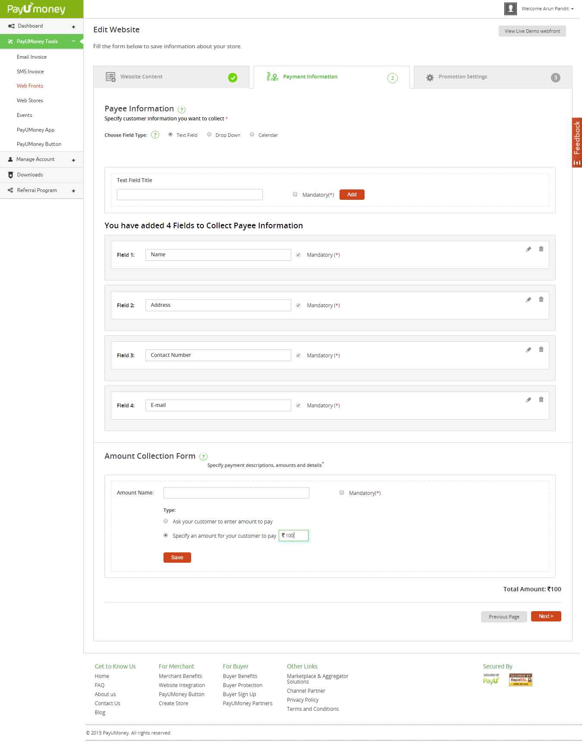
Task: Click the PayUmoney logo
Action: pos(36,9)
